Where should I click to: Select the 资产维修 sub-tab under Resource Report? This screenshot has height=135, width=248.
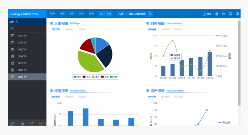pyautogui.click(x=165, y=97)
